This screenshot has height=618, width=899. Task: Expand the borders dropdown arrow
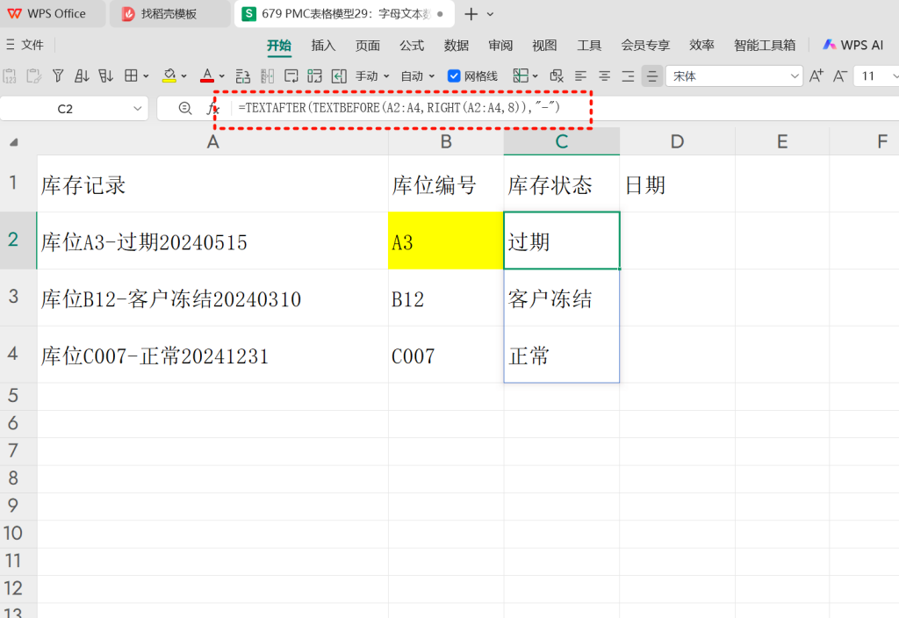147,76
